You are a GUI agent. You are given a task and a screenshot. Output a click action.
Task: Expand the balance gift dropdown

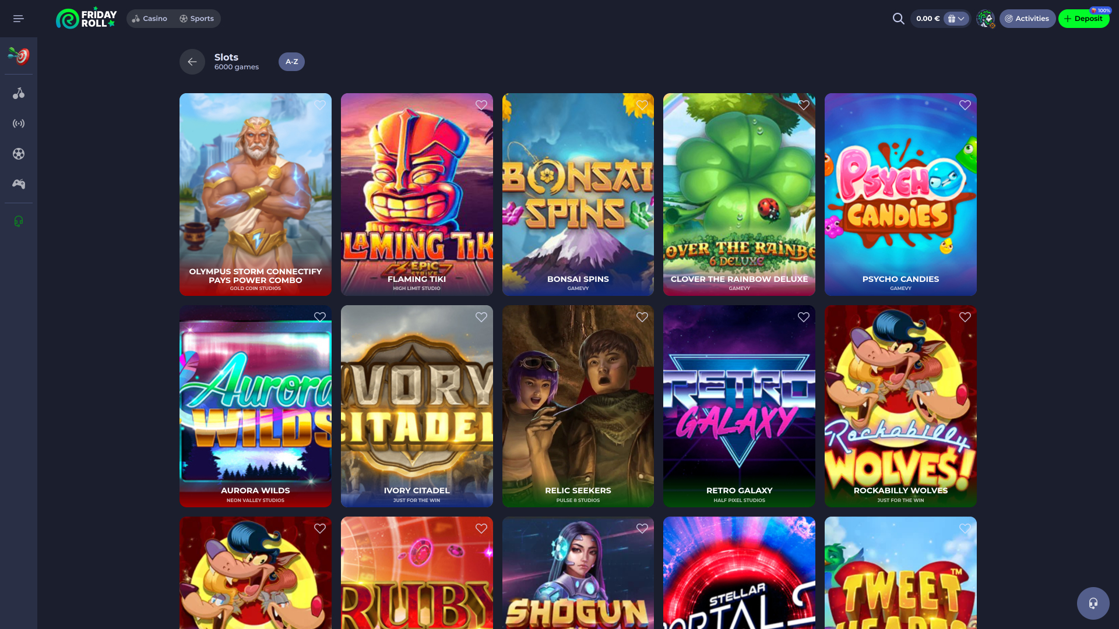tap(956, 19)
